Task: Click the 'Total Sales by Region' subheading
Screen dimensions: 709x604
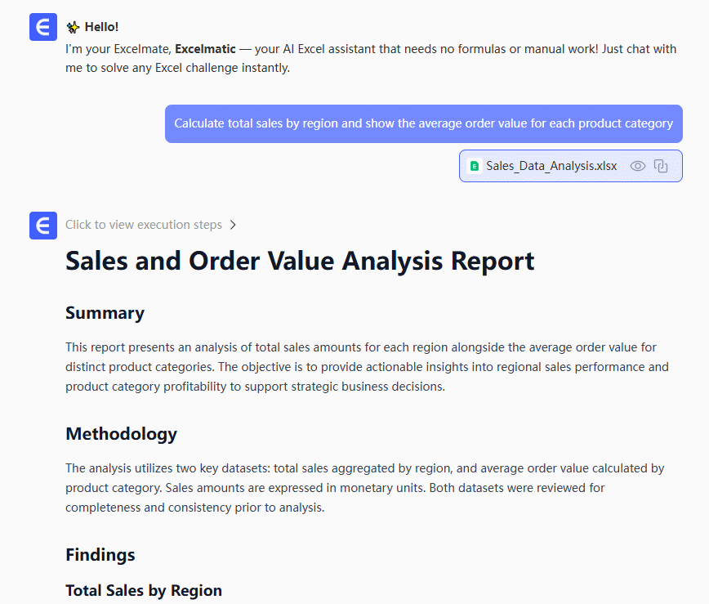Action: (144, 590)
